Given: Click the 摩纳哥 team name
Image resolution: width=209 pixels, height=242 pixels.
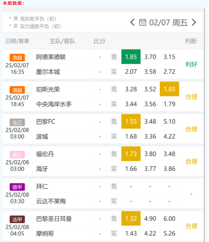Looking at the screenshot, I should 45,233.
